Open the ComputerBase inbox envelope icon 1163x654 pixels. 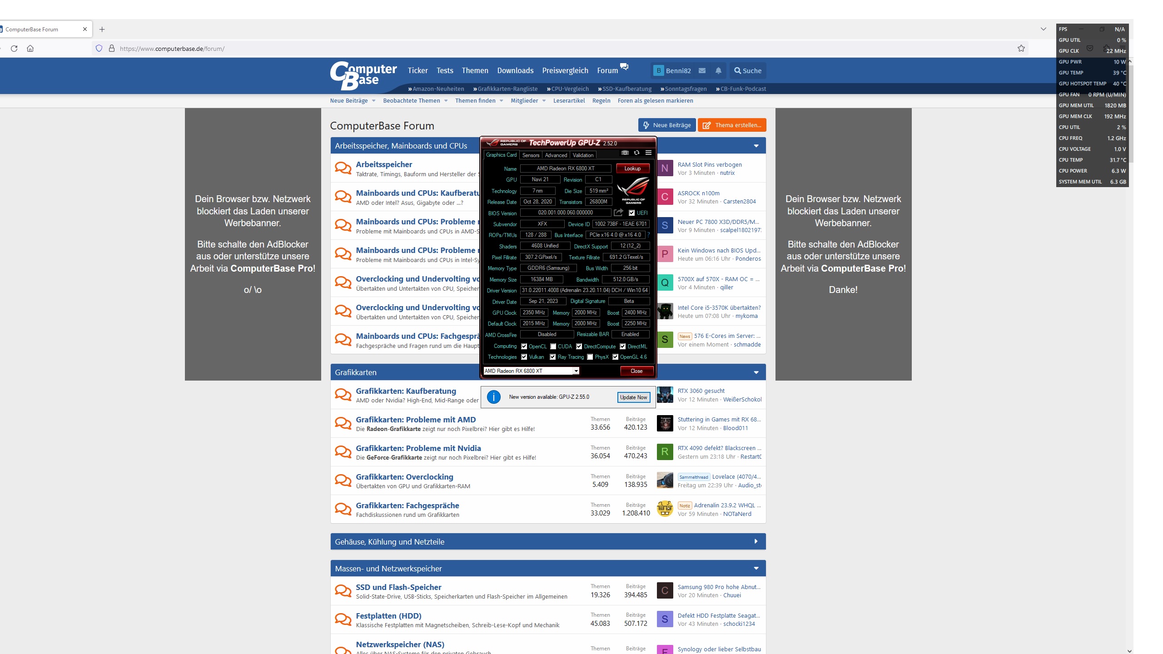[x=702, y=71]
